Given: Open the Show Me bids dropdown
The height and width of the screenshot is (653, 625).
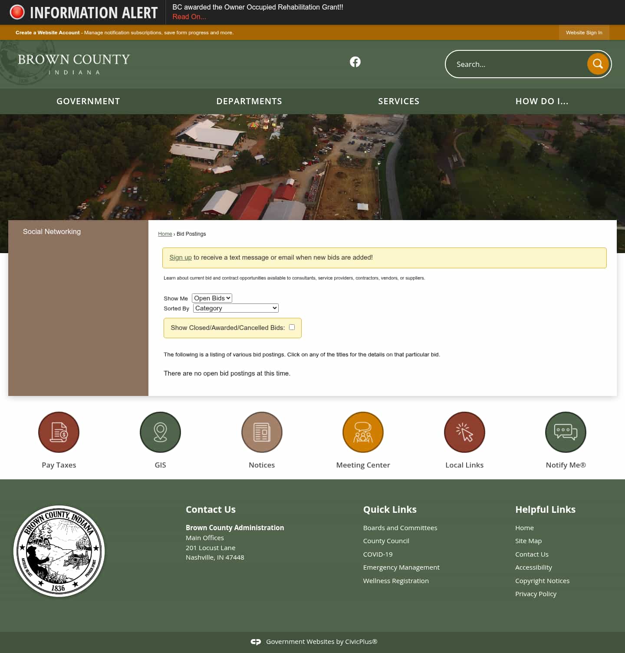Looking at the screenshot, I should point(212,298).
